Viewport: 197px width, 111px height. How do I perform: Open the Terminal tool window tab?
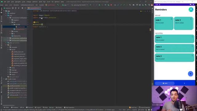(30, 108)
